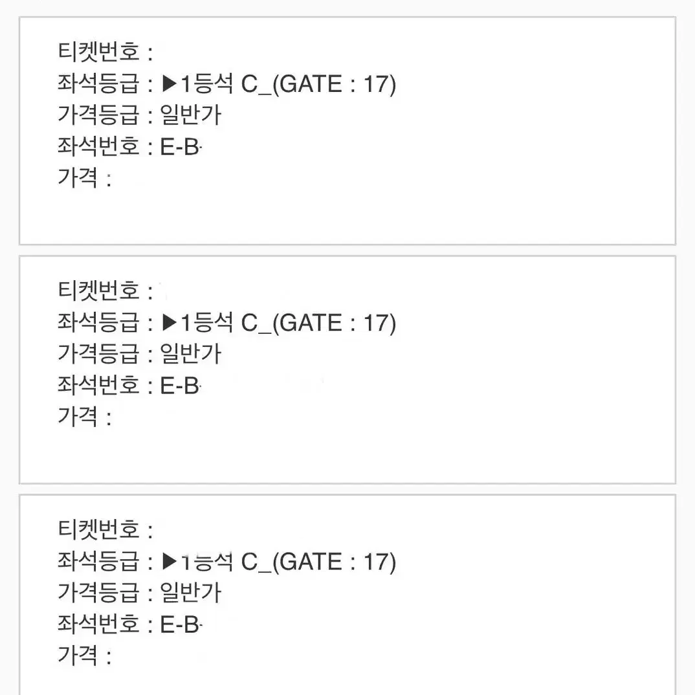Click the 가격 label in first ticket card

[78, 178]
